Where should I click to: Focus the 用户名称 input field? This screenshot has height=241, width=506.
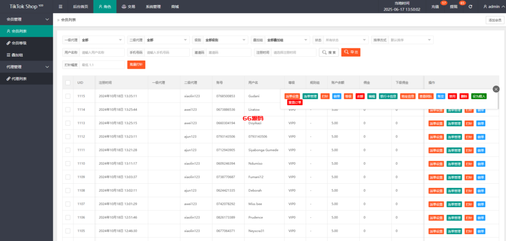[102, 52]
